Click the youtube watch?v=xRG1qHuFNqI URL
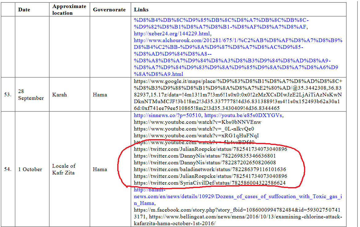360x227 pixels. pos(196,135)
